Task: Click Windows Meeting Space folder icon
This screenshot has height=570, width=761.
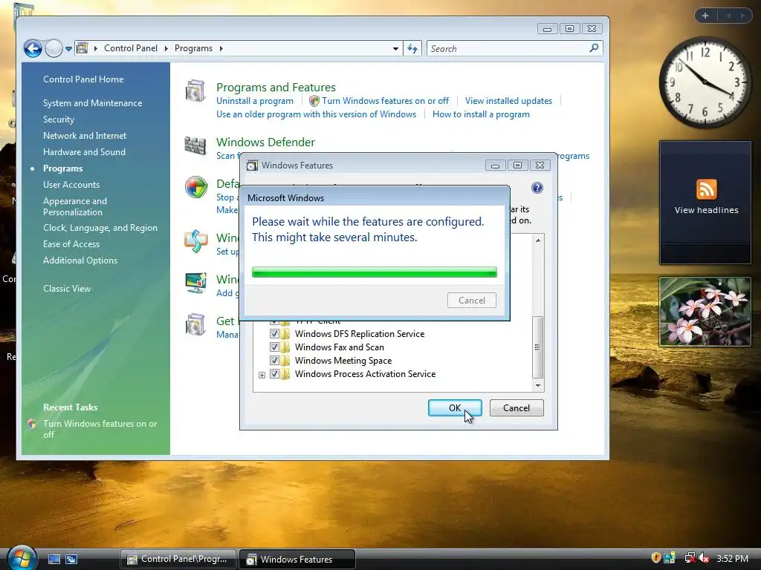Action: pyautogui.click(x=285, y=361)
